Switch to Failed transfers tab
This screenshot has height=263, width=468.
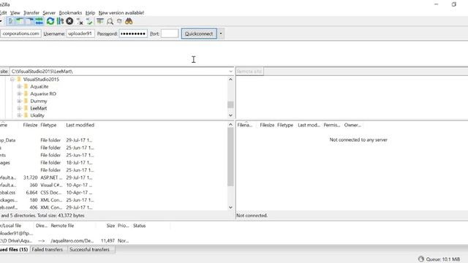pos(47,250)
